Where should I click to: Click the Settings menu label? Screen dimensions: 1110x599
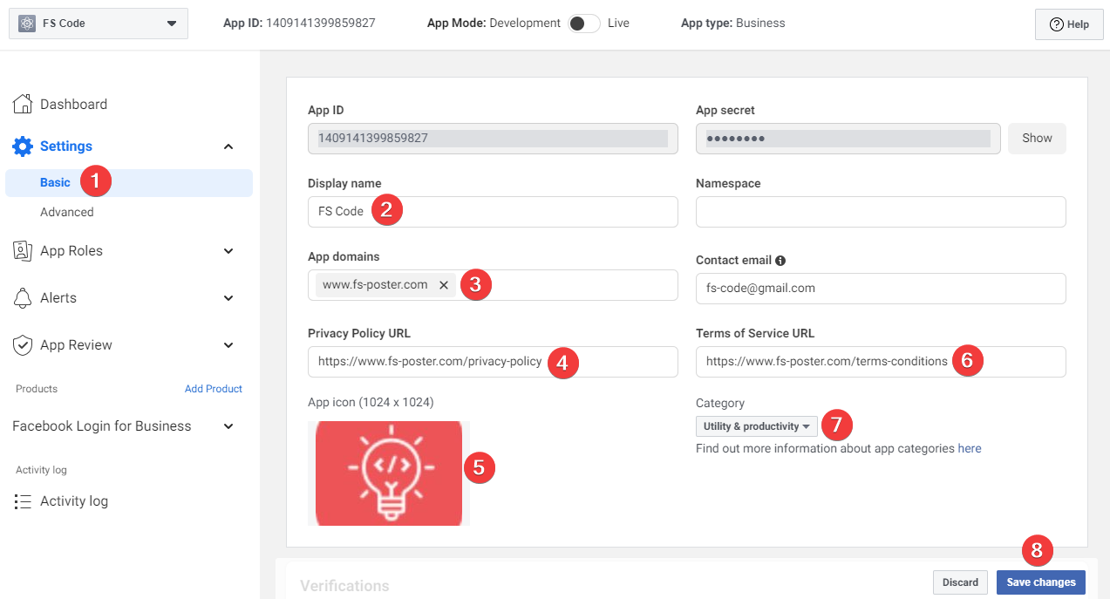[66, 146]
